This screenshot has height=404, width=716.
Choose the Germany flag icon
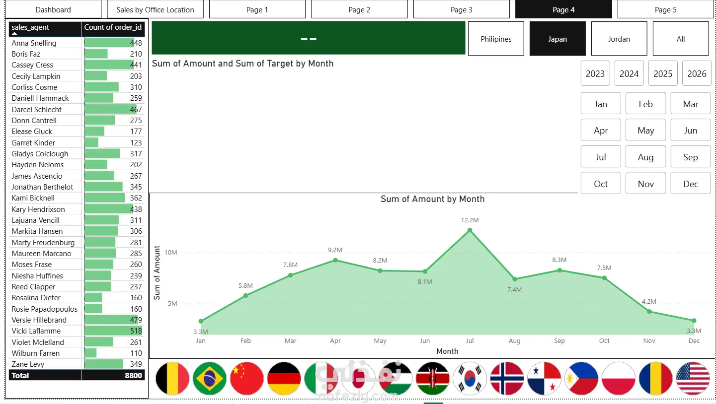(284, 379)
